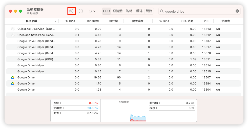Select Open and Save Panel Service row

tap(124, 35)
